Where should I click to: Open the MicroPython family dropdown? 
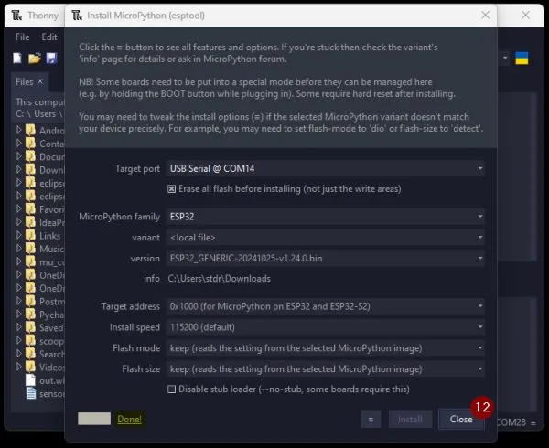click(x=326, y=217)
